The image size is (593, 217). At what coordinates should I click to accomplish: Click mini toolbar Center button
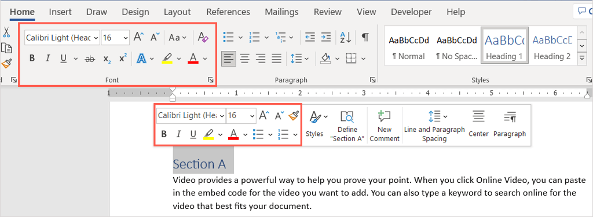coord(478,124)
